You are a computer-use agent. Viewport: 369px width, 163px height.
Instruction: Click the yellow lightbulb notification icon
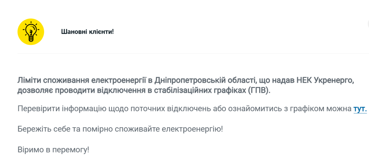pyautogui.click(x=31, y=32)
